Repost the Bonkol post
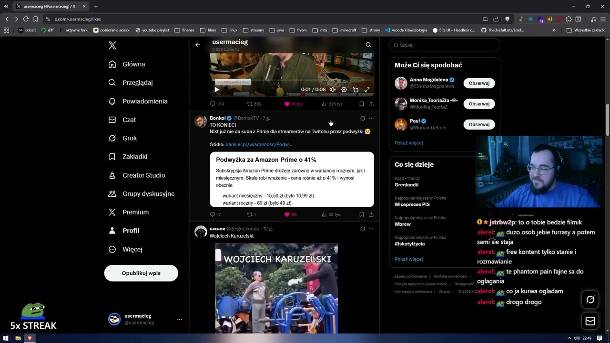This screenshot has height=343, width=610. pyautogui.click(x=251, y=214)
